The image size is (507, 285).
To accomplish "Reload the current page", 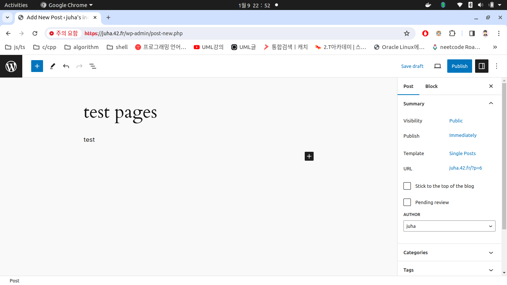I will pyautogui.click(x=35, y=33).
